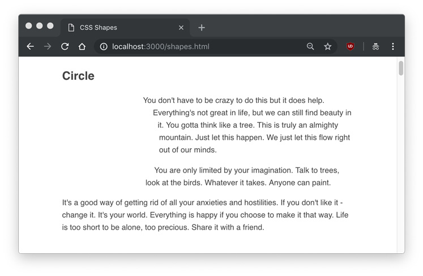Open the home page
423x276 pixels.
click(x=82, y=46)
